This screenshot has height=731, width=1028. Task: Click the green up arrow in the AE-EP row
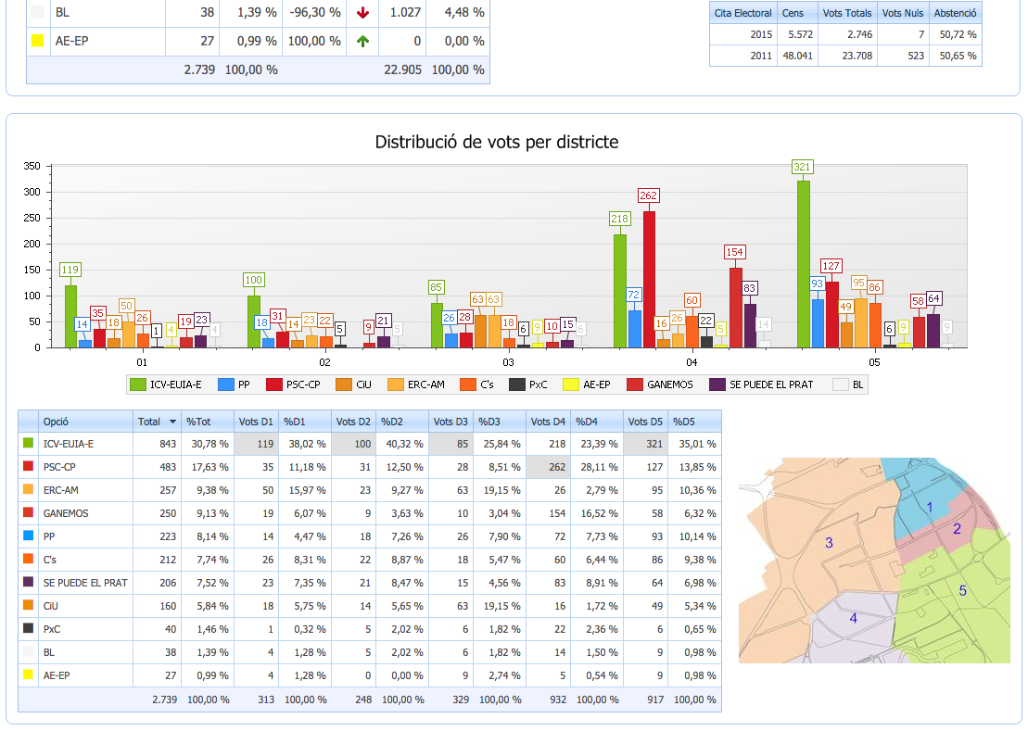pyautogui.click(x=362, y=41)
